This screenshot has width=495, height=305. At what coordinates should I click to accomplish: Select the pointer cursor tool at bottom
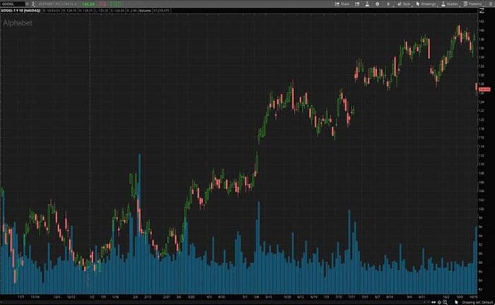[456, 302]
